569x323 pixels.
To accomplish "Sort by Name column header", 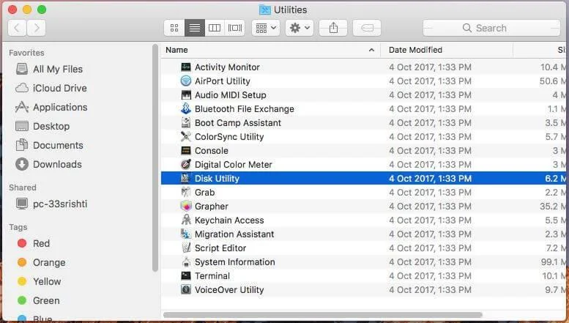I will [x=270, y=50].
